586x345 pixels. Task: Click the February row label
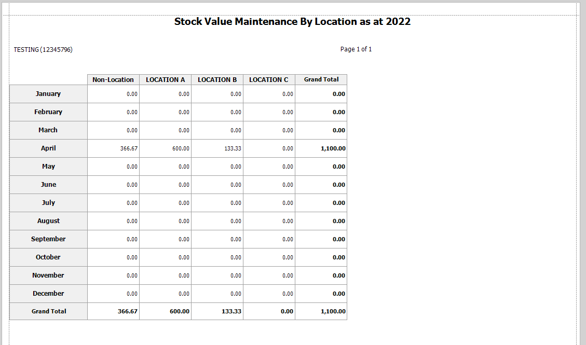[x=48, y=112]
